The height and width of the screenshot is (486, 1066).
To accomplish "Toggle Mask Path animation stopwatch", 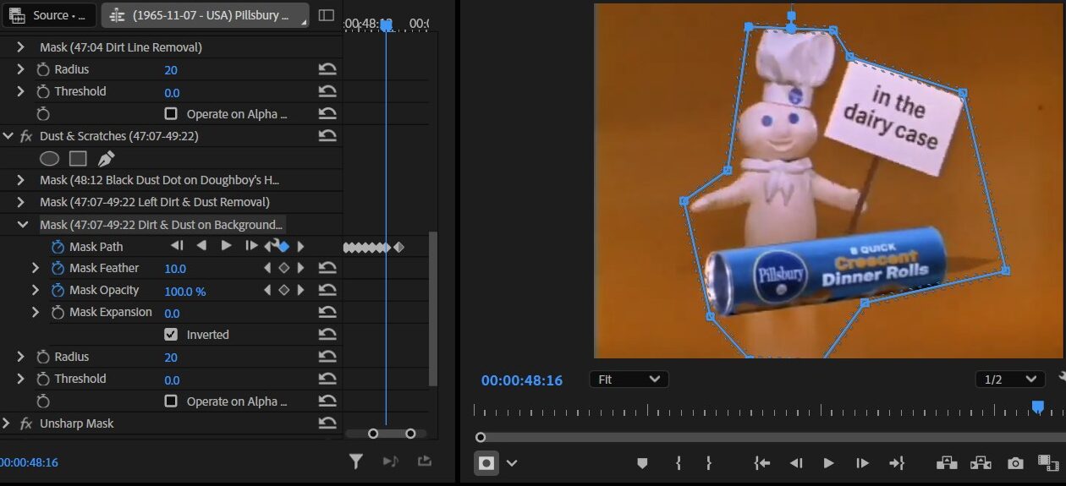I will click(x=58, y=247).
